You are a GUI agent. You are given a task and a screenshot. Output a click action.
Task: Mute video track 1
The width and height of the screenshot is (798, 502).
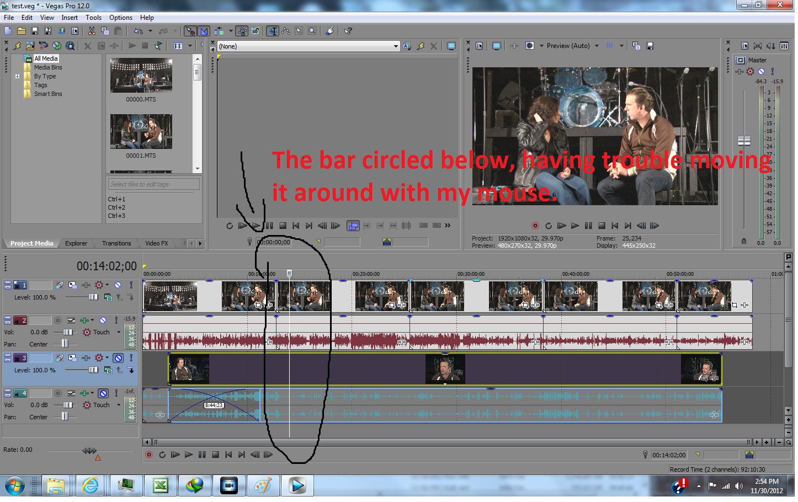[x=118, y=286]
